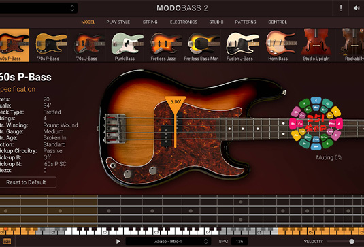Image resolution: width=364 pixels, height=247 pixels.
Task: Open the MODEL tab
Action: [88, 22]
